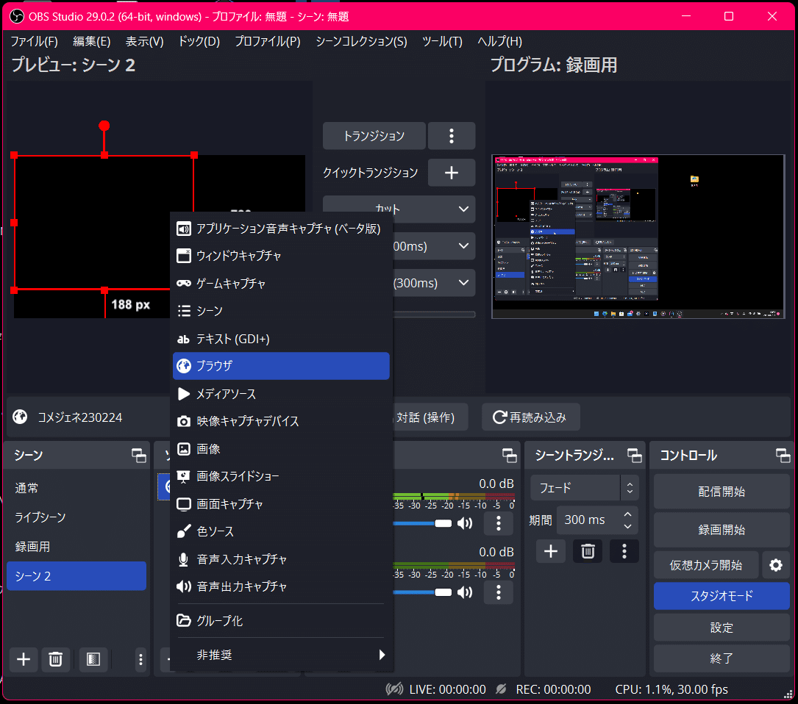Open virtual camera settings gear
The height and width of the screenshot is (704, 798).
pyautogui.click(x=776, y=565)
